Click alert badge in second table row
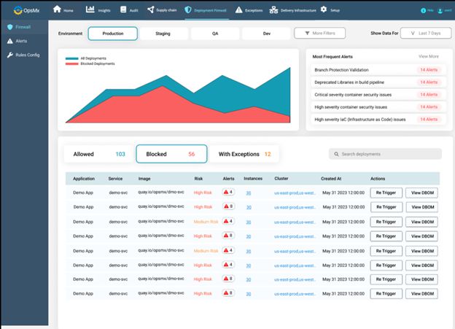This screenshot has height=329, width=455. [228, 206]
